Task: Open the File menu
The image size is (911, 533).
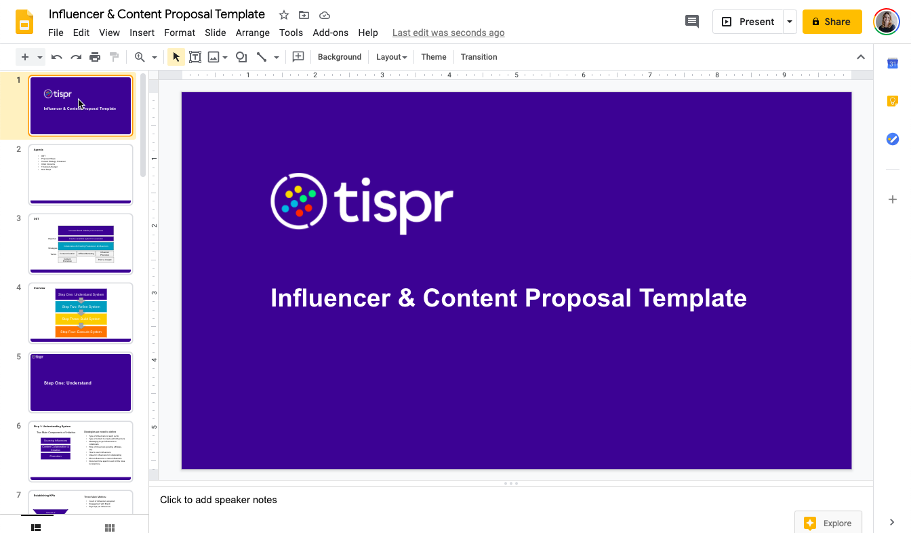Action: (x=56, y=33)
